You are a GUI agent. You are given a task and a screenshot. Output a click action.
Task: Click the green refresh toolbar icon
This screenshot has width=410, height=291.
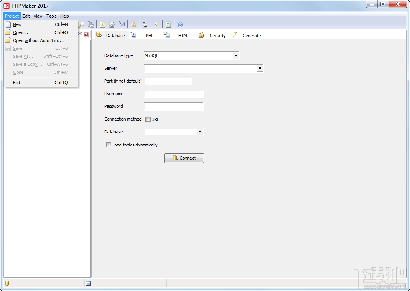[168, 24]
